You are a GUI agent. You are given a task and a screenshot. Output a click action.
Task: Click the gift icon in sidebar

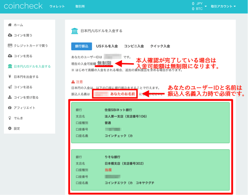tap(10, 108)
